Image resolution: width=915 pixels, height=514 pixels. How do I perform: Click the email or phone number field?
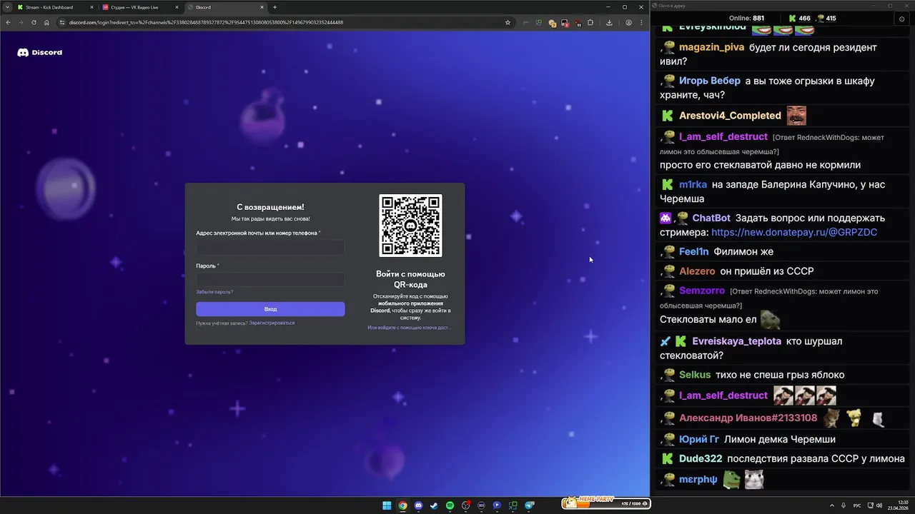coord(270,248)
